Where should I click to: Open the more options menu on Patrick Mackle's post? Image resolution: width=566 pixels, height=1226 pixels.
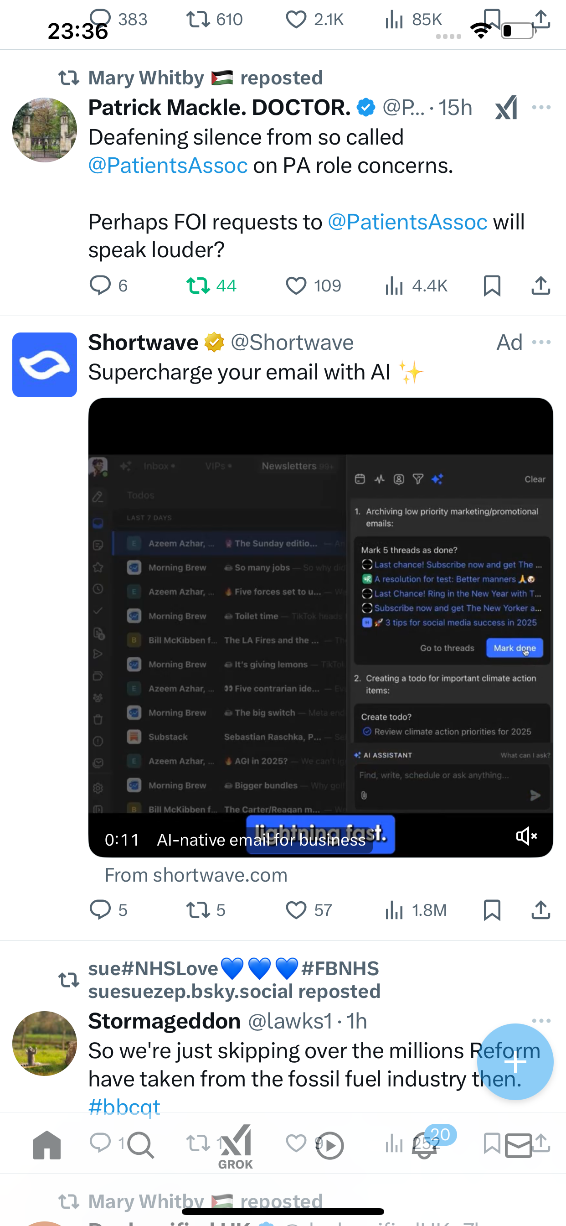pos(541,108)
